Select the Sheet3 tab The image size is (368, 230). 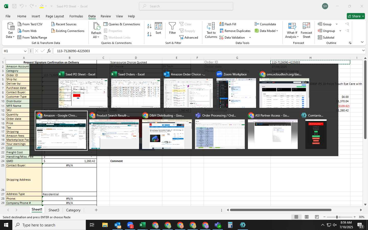point(54,210)
